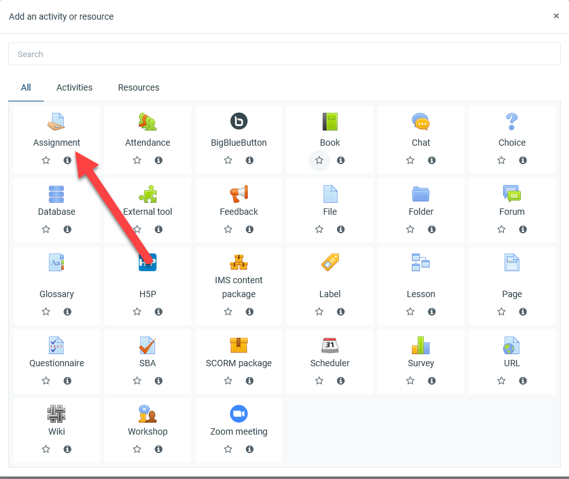Viewport: 569px width, 479px height.
Task: Pick the Workshop activity icon
Action: [x=148, y=414]
